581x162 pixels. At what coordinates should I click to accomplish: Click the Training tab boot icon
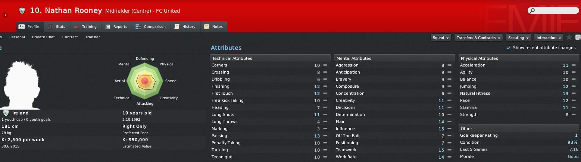[76, 27]
